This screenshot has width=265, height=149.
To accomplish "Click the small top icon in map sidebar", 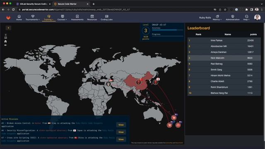I will pos(5,35).
